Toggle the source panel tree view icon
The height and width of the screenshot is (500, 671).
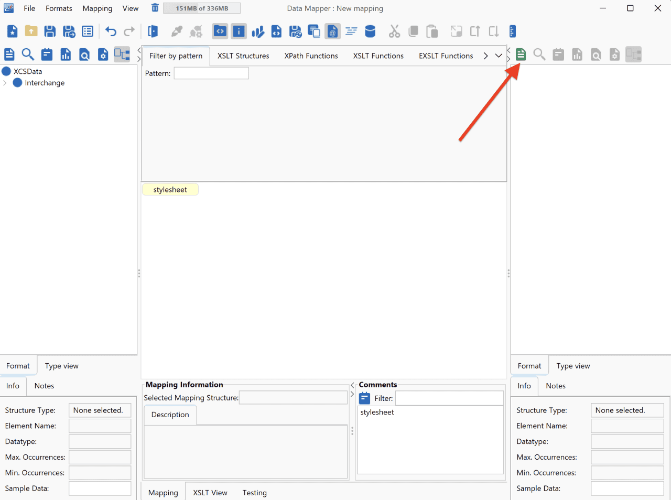(122, 54)
